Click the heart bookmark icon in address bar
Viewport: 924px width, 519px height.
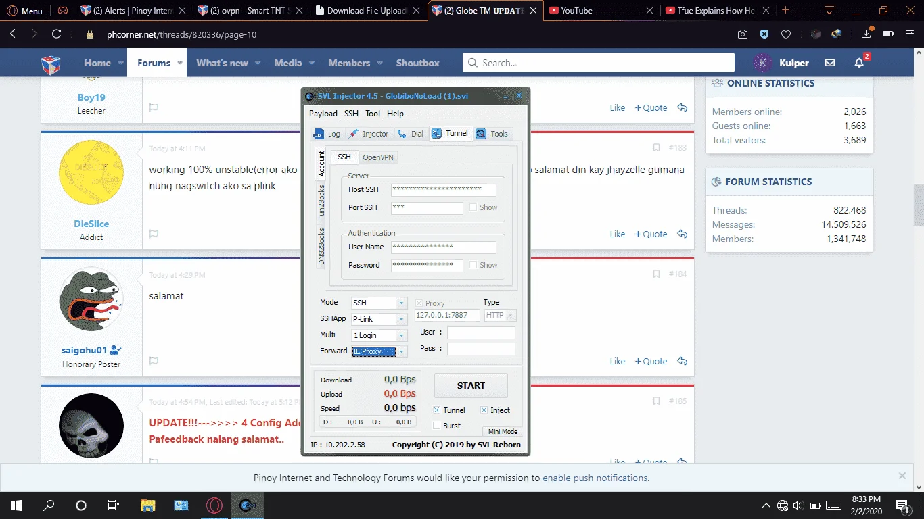pos(786,34)
